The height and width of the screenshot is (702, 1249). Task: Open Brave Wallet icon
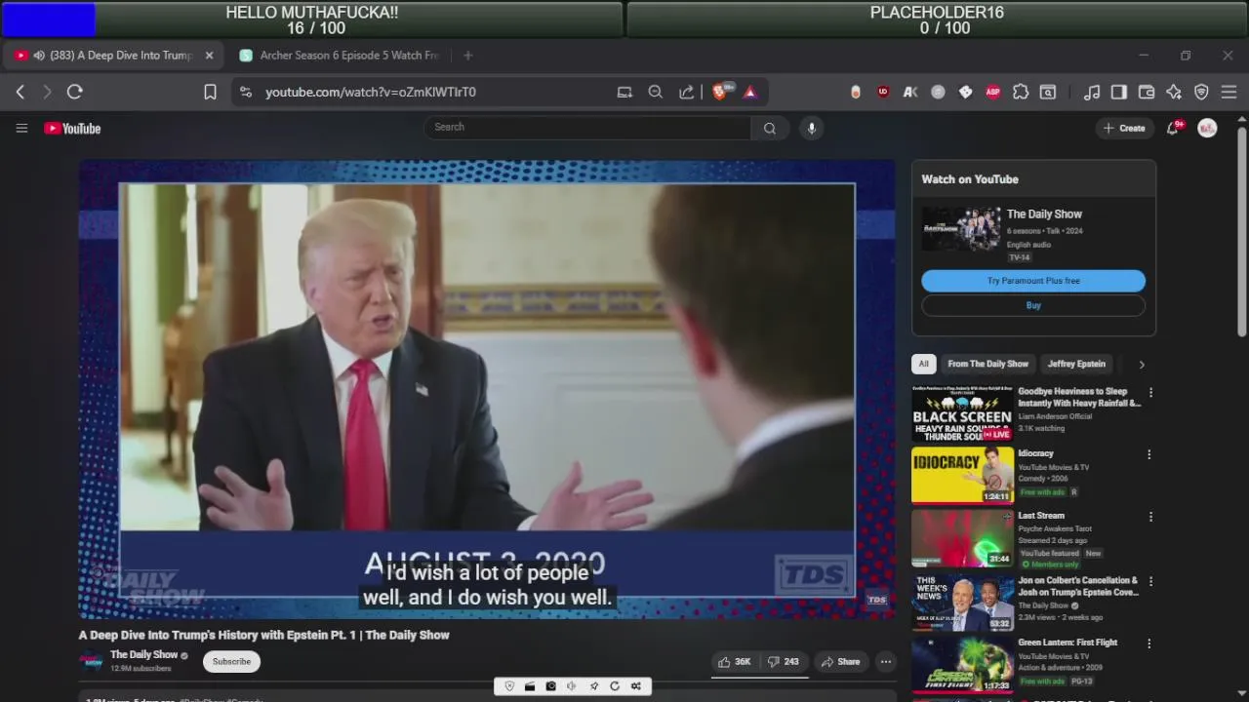(x=1147, y=92)
